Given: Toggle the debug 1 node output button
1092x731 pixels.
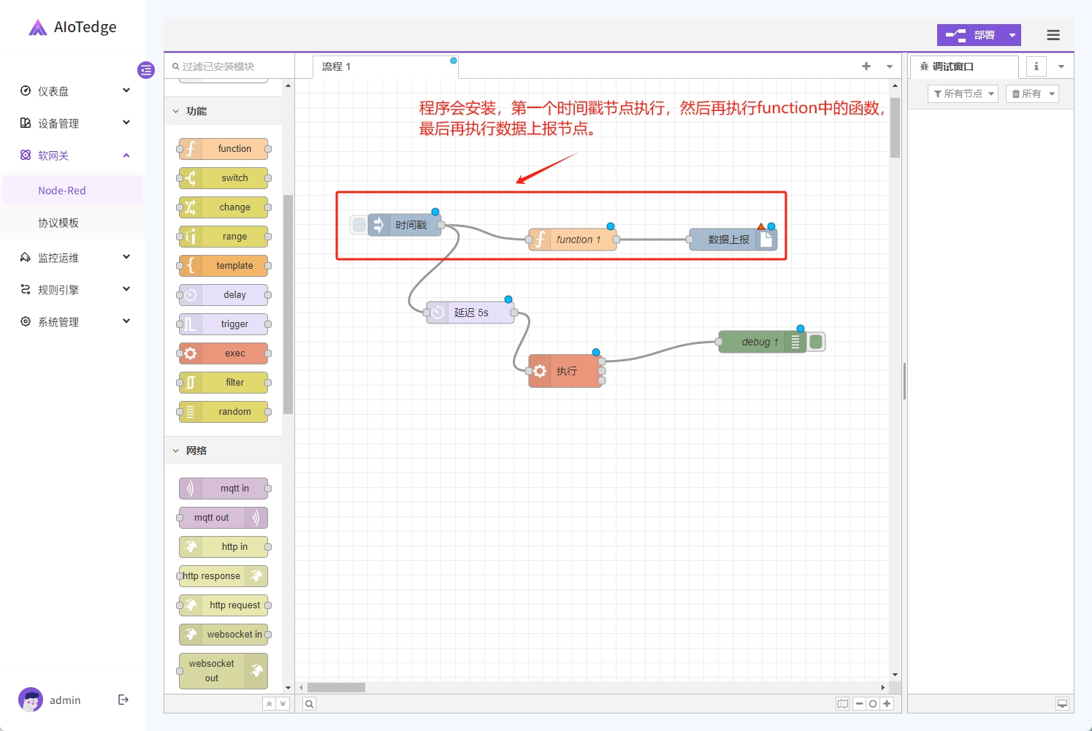Looking at the screenshot, I should [x=817, y=342].
